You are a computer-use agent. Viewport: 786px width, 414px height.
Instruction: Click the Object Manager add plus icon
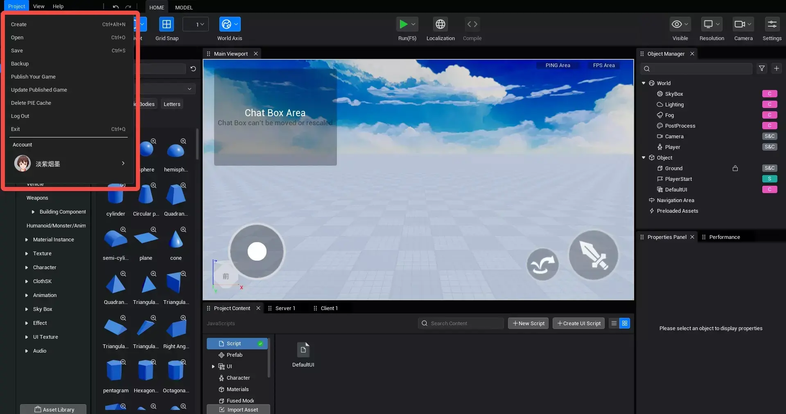777,68
